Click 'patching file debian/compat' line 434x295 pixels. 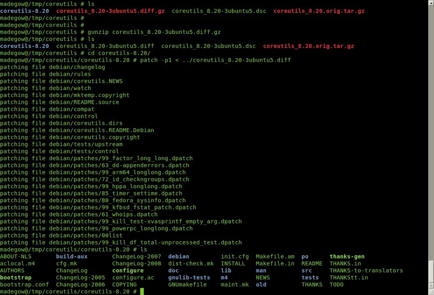[47, 110]
